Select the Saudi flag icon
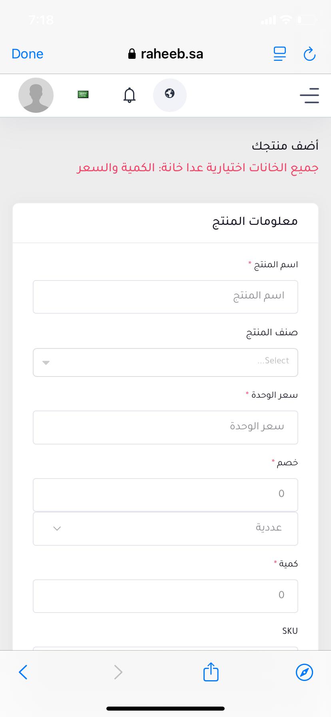The image size is (331, 717). point(83,94)
